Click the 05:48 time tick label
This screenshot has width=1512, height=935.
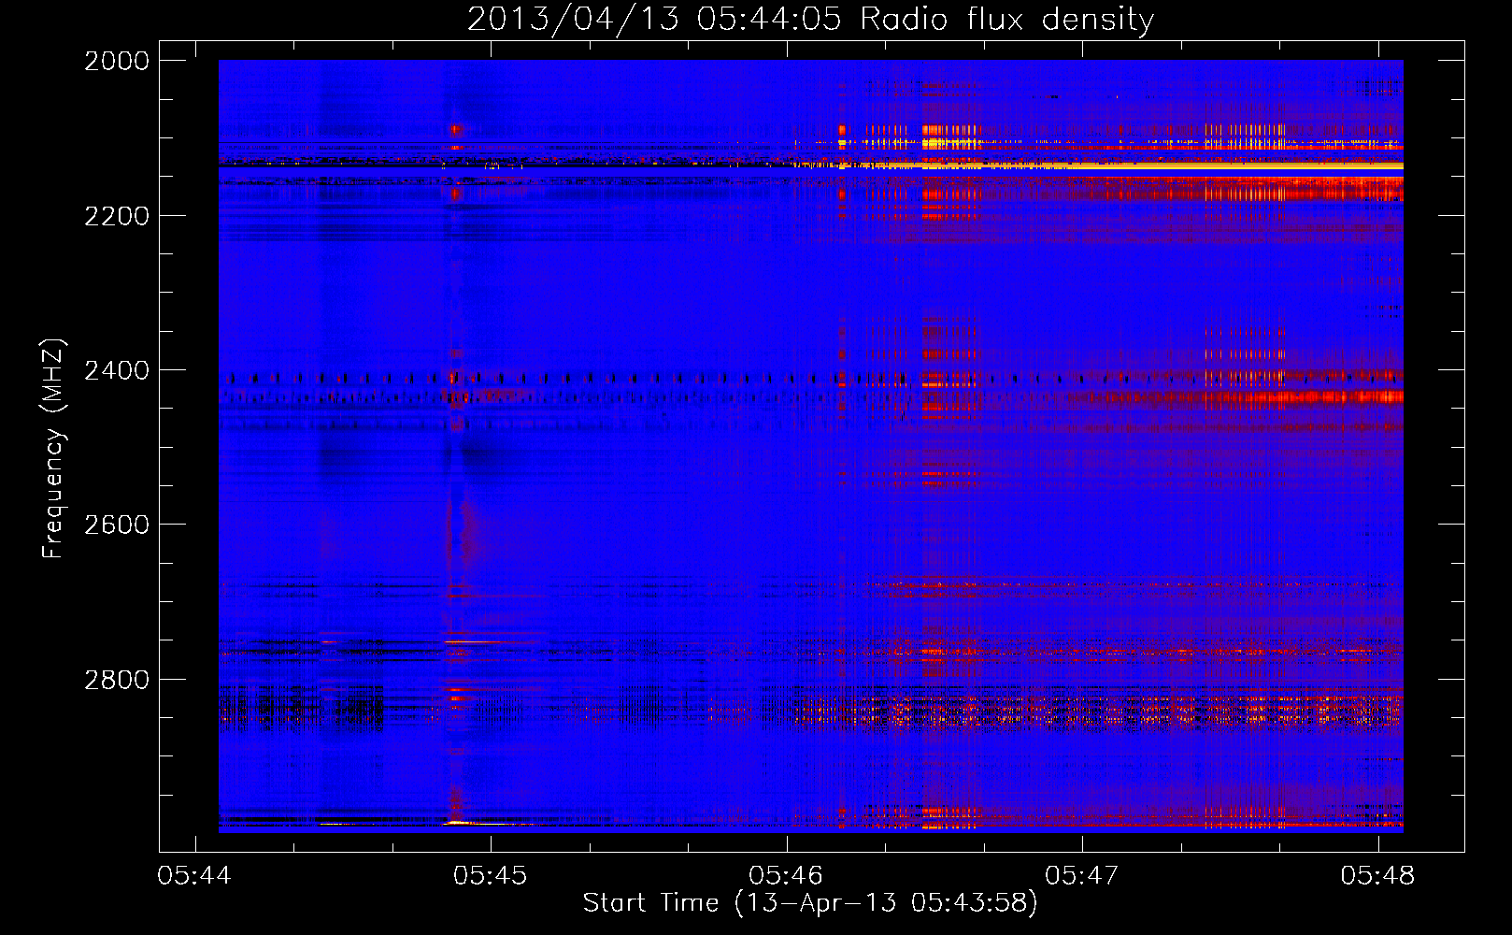coord(1377,875)
